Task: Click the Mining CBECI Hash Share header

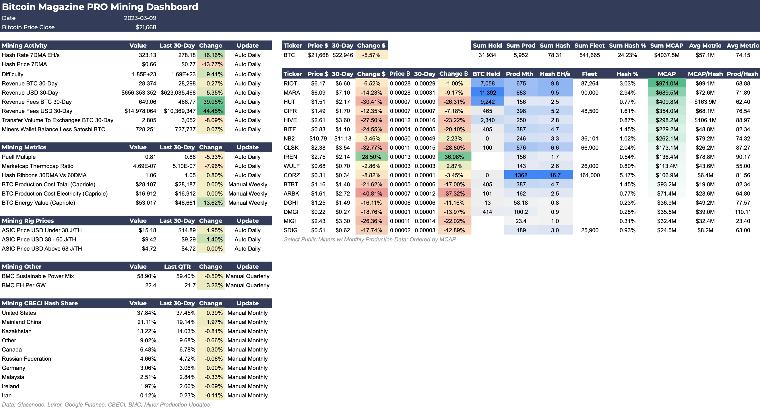Action: tap(40, 303)
